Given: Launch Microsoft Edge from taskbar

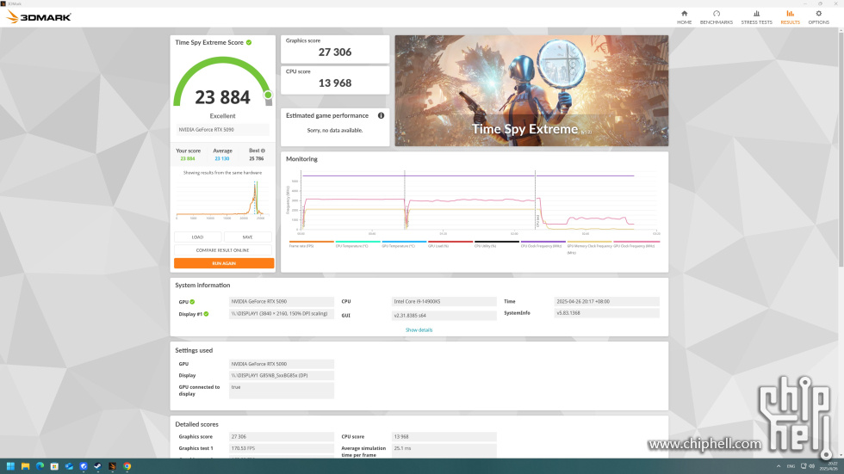Looking at the screenshot, I should [x=40, y=466].
